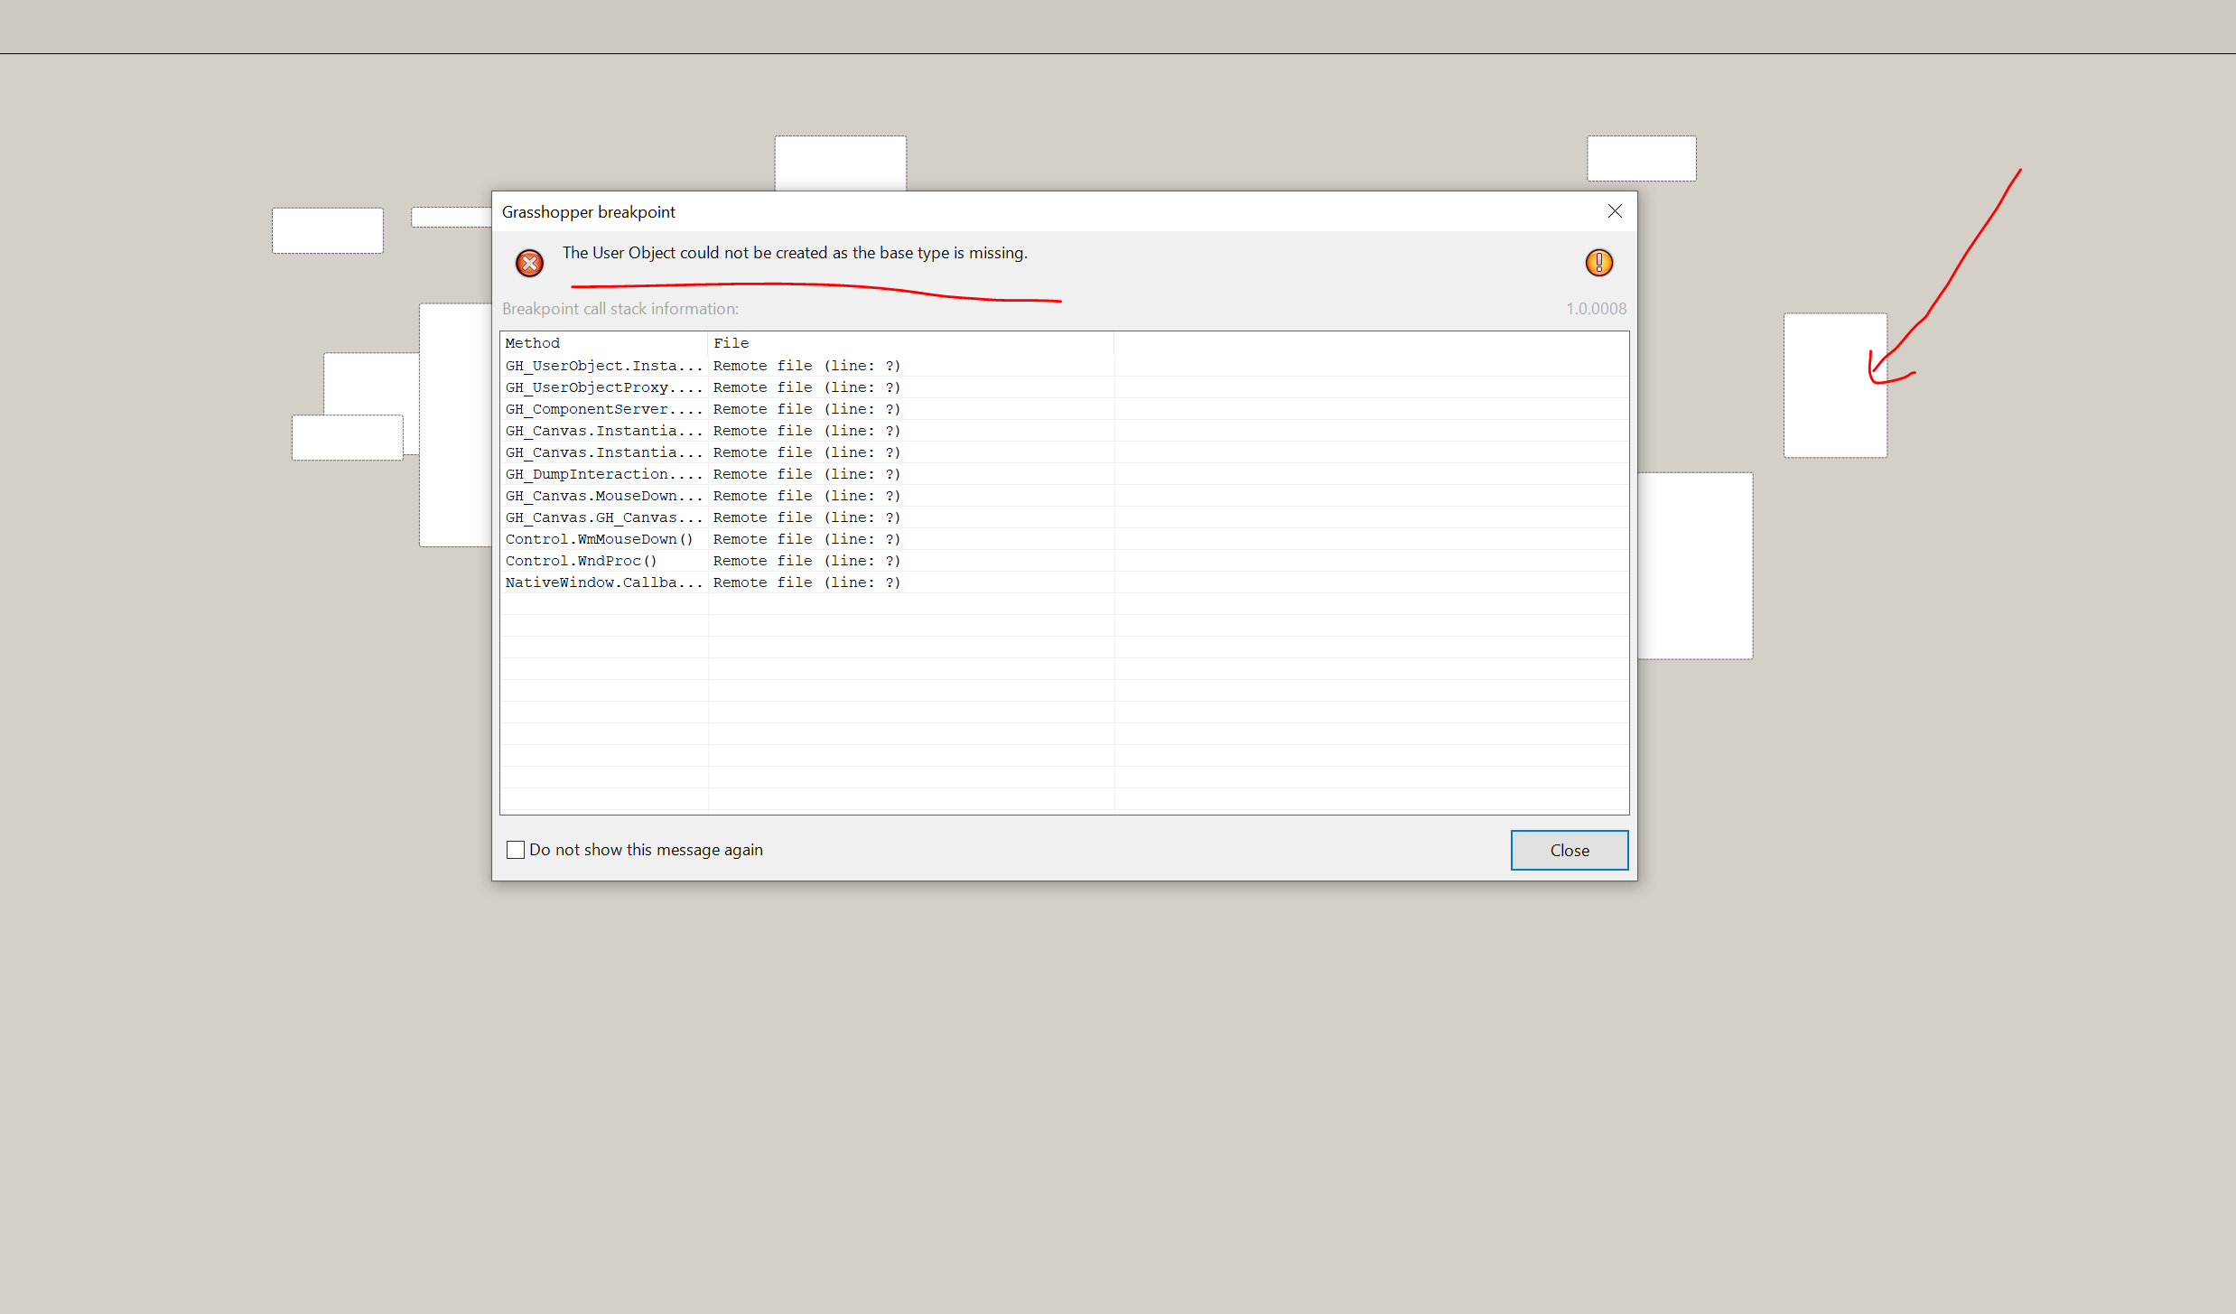The width and height of the screenshot is (2236, 1314).
Task: Select the Control.WmMouseDown() row
Action: [1064, 539]
